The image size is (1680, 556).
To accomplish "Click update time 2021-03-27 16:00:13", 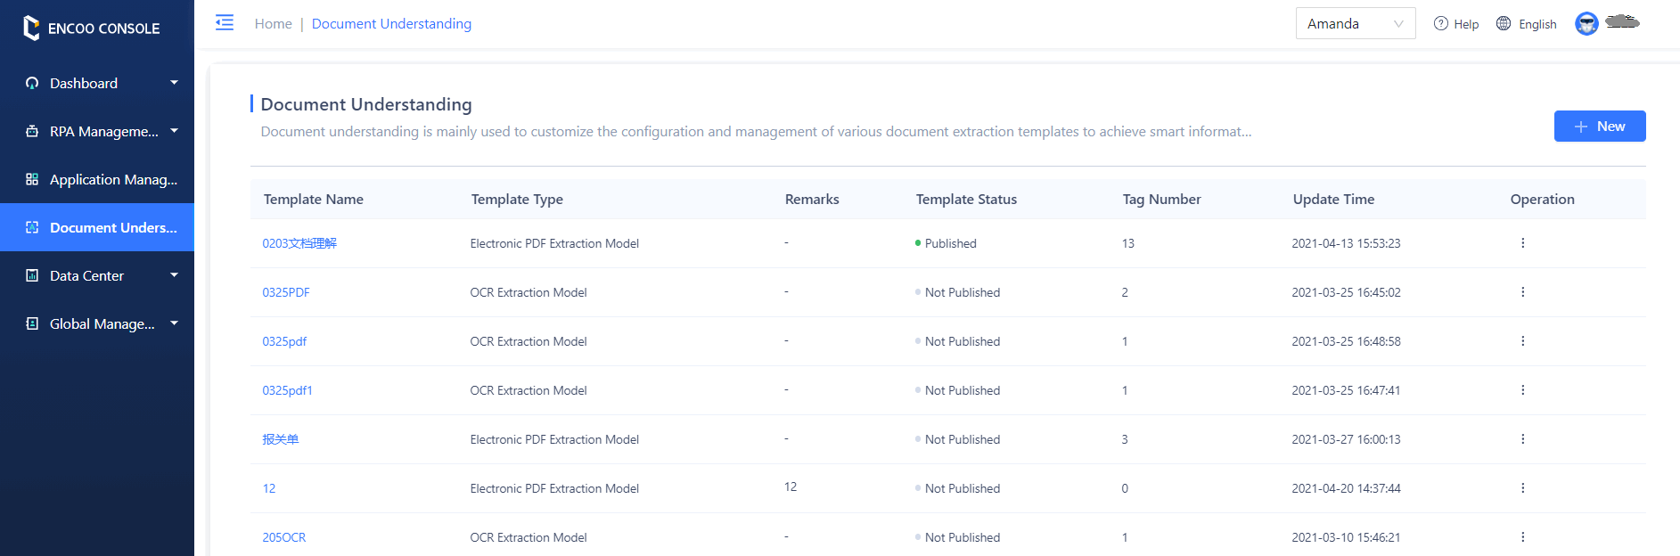I will pos(1346,439).
